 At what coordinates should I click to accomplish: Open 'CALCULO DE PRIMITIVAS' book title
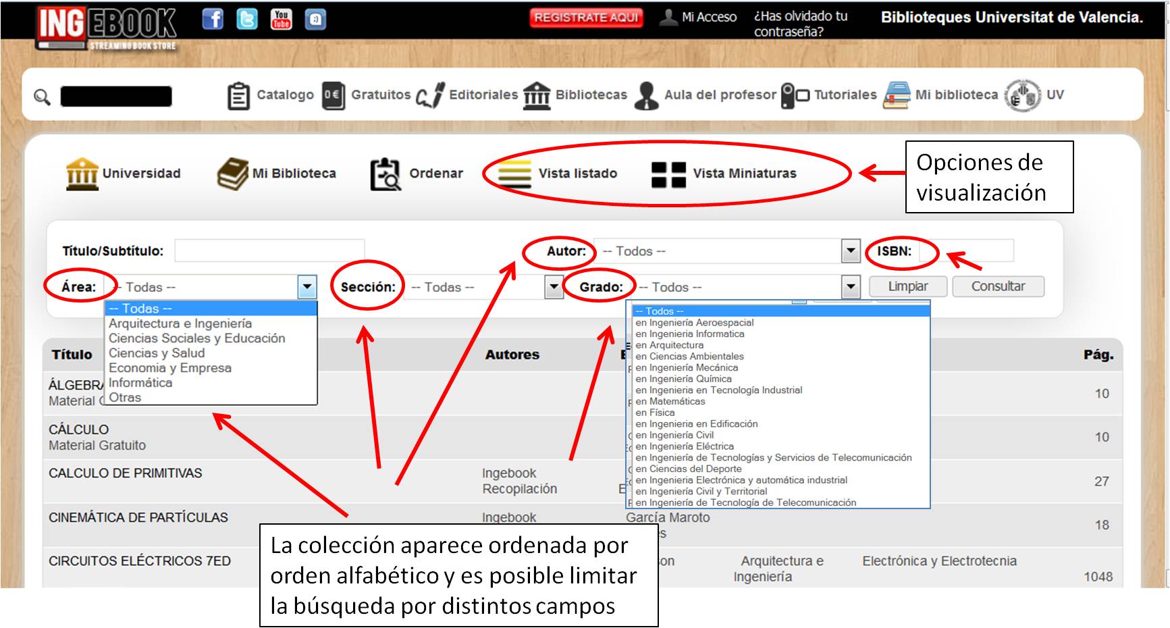[125, 473]
